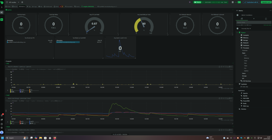Image resolution: width=272 pixels, height=140 pixels.
Task: Expand the left navigation sidebar chevron
Action: click(x=2, y=7)
